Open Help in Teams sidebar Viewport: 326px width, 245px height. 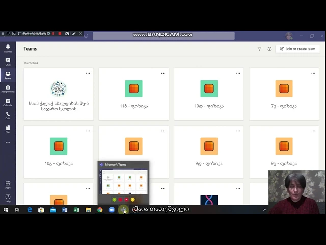[8, 198]
